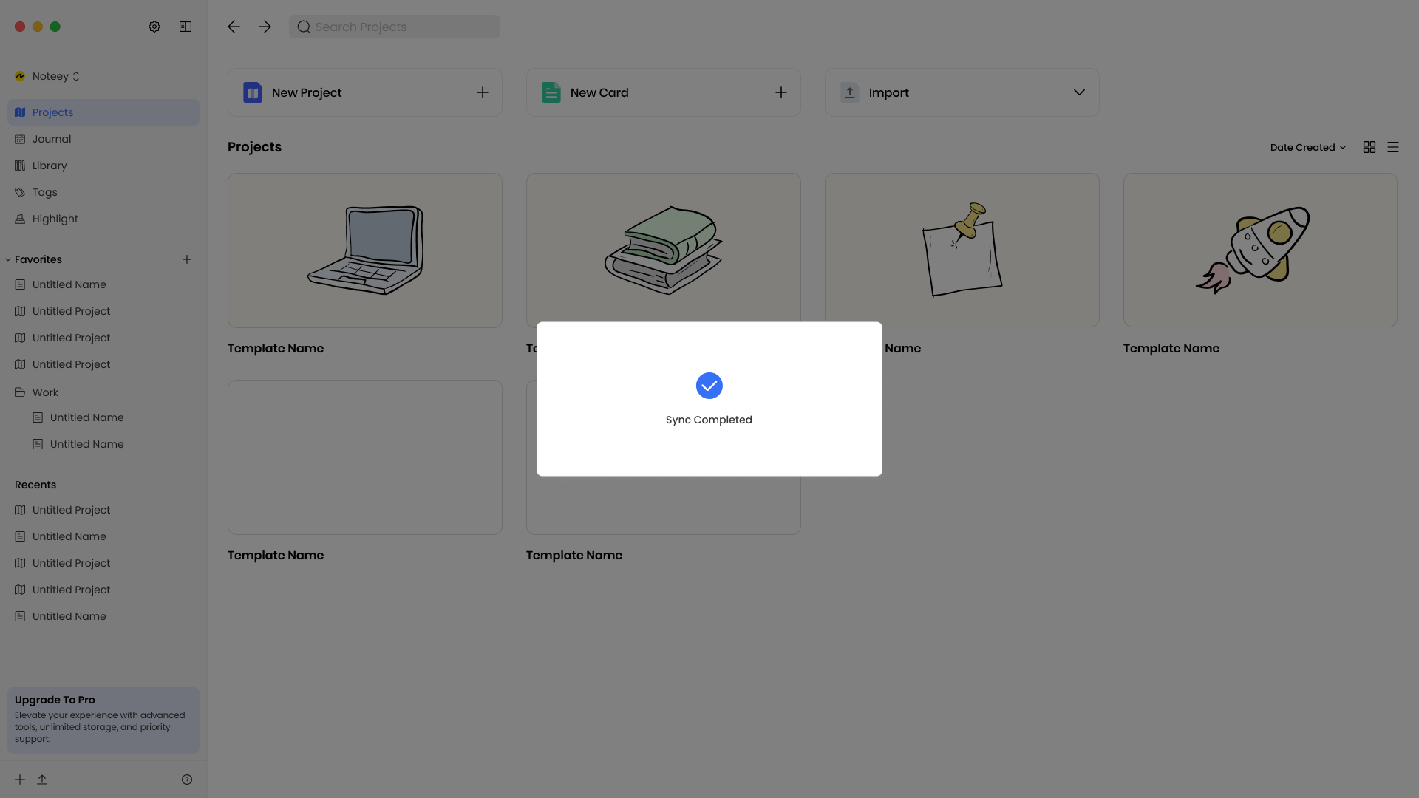Go back with the left arrow
Screen dimensions: 1419x798
click(234, 27)
